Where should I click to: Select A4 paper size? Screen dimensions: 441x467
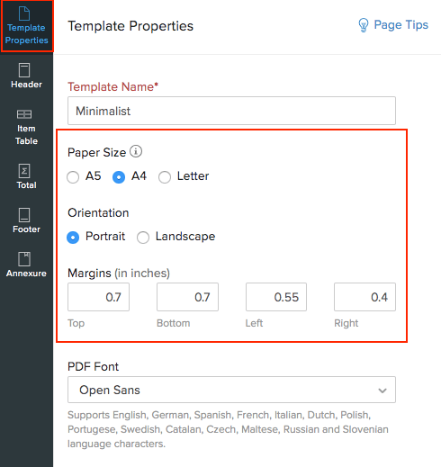click(x=119, y=177)
